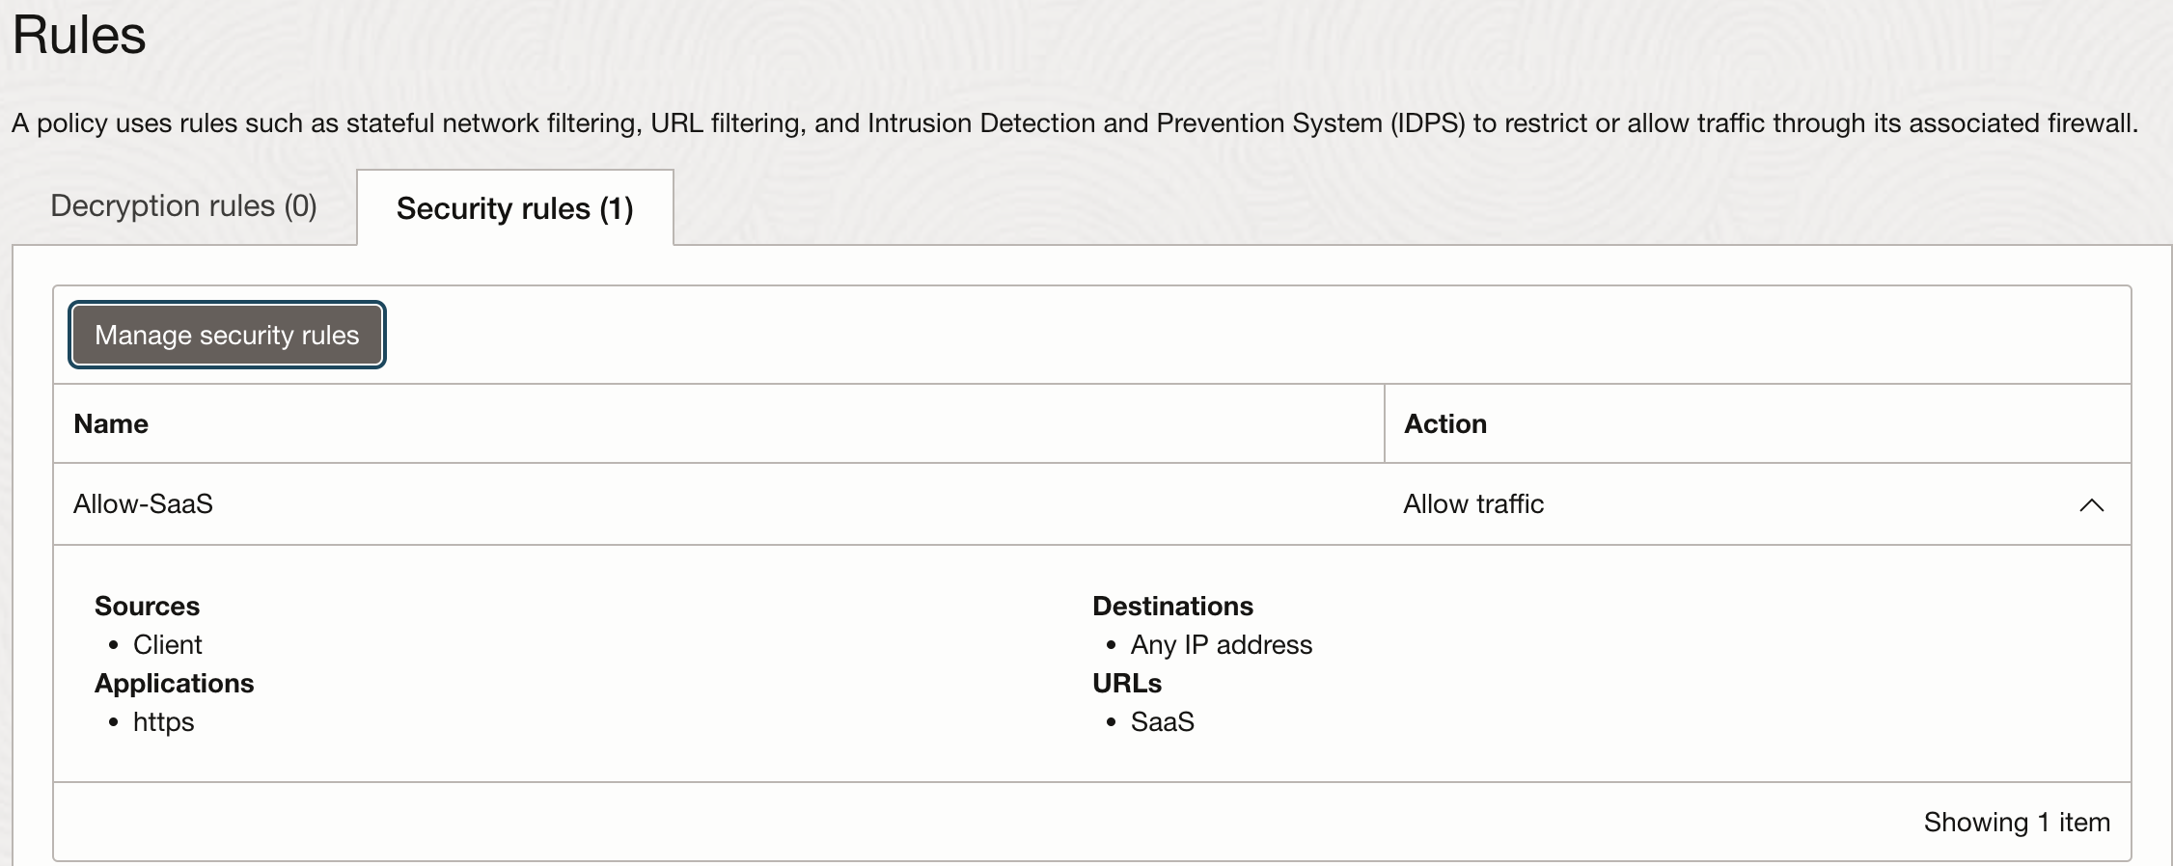Screen dimensions: 2173x866
Task: Switch to the Decryption rules tab
Action: pos(183,206)
